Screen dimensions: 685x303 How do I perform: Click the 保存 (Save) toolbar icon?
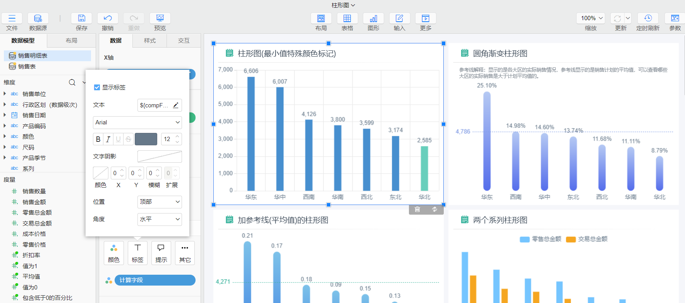click(x=81, y=19)
